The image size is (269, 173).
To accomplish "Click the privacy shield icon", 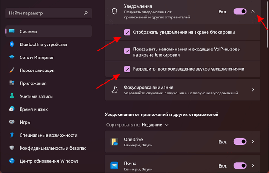I will 12,148.
